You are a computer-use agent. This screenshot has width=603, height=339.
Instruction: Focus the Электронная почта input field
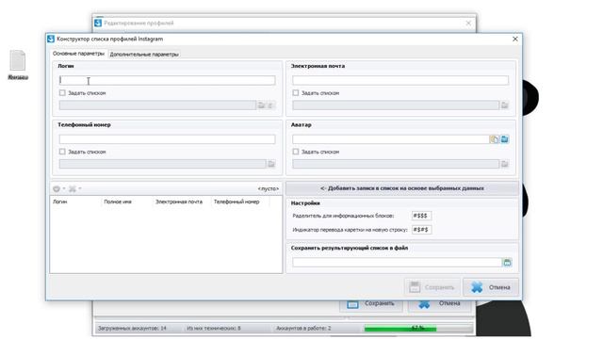(x=400, y=80)
